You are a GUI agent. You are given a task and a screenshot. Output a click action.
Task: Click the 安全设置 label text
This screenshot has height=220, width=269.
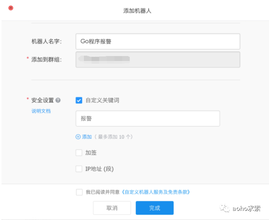(x=43, y=100)
